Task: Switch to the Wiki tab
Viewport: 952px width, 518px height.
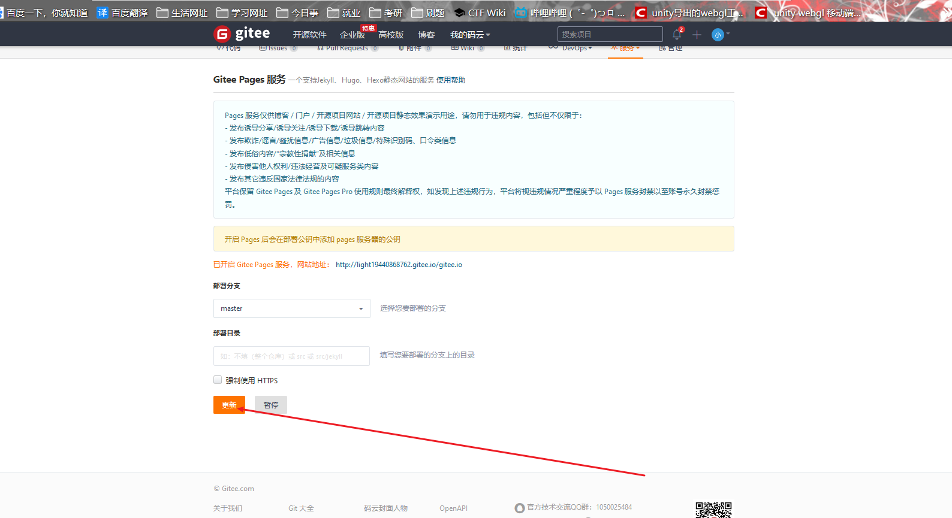Action: 468,48
